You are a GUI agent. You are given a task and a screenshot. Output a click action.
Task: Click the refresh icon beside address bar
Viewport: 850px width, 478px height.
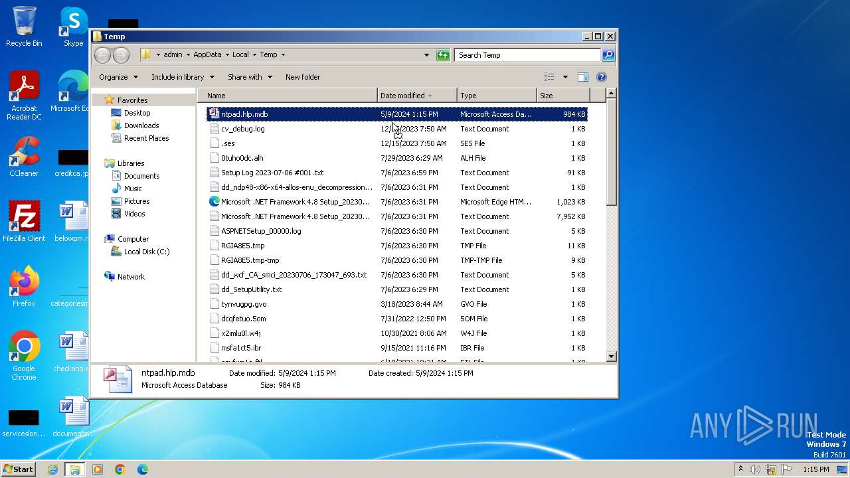click(x=443, y=55)
